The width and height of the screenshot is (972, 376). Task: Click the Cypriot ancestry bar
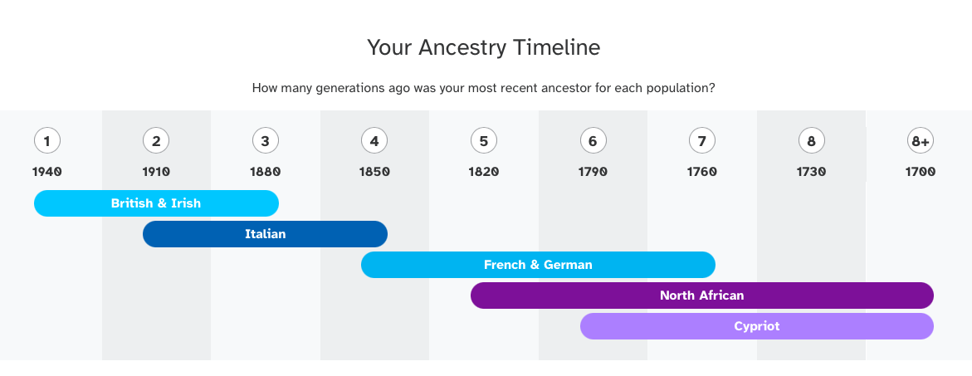(756, 326)
